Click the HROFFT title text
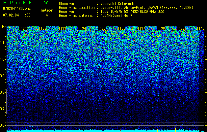 tap(20, 3)
